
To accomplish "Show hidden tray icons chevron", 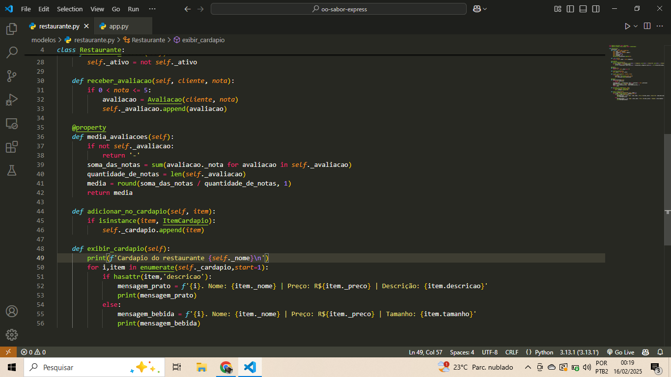I will (x=528, y=367).
